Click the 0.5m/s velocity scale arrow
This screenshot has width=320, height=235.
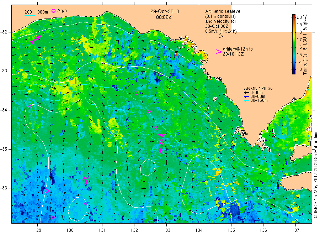216,36
